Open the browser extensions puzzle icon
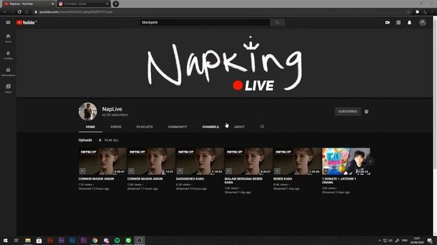The width and height of the screenshot is (437, 245). [417, 12]
